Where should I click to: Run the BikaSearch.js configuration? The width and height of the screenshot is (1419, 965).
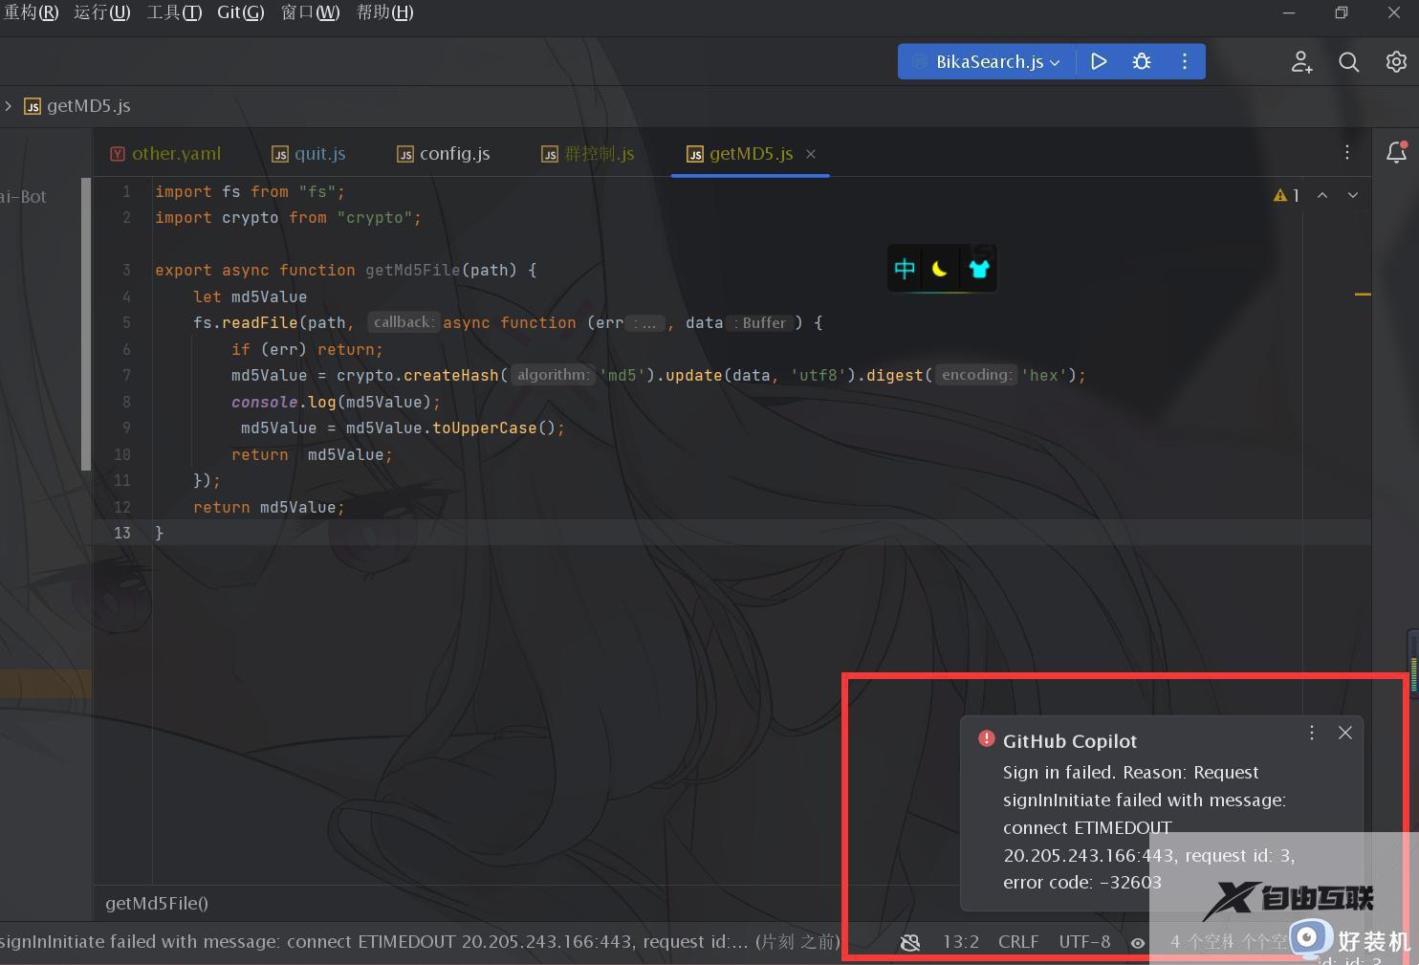coord(1098,61)
